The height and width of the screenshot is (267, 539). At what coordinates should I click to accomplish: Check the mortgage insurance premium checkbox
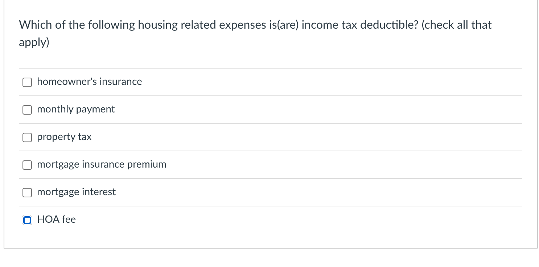tap(27, 165)
